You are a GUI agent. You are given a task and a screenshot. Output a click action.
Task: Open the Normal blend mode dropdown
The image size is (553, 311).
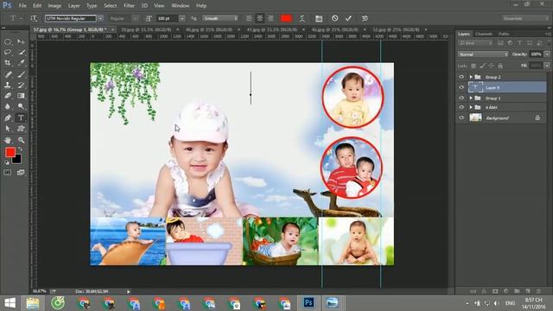coord(483,54)
